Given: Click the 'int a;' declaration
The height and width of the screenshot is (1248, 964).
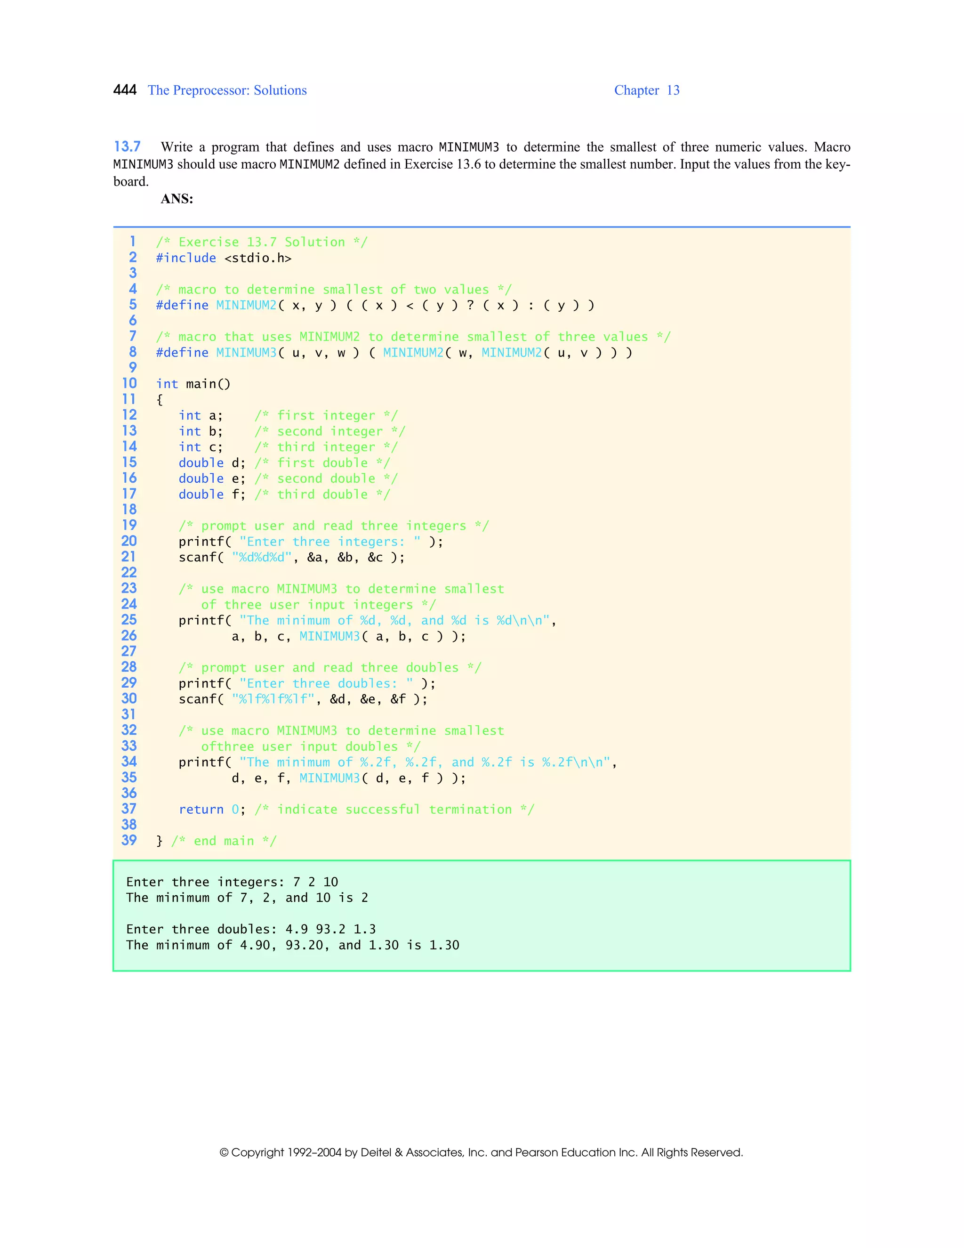Looking at the screenshot, I should coord(201,416).
